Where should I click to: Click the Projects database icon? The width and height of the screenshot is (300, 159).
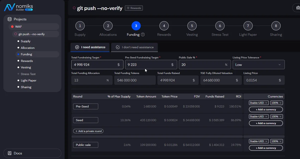(x=9, y=19)
